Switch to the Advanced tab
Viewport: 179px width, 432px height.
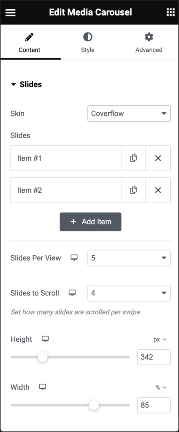pos(149,43)
